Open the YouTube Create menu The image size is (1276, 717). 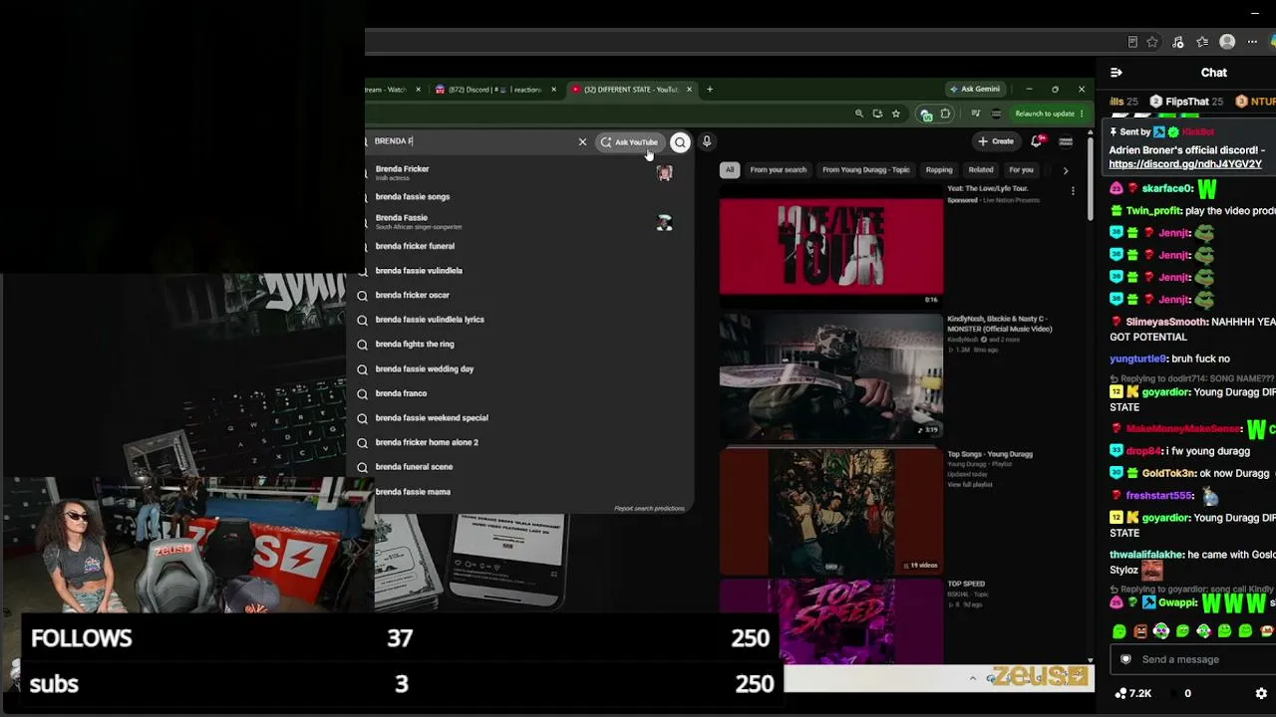996,141
